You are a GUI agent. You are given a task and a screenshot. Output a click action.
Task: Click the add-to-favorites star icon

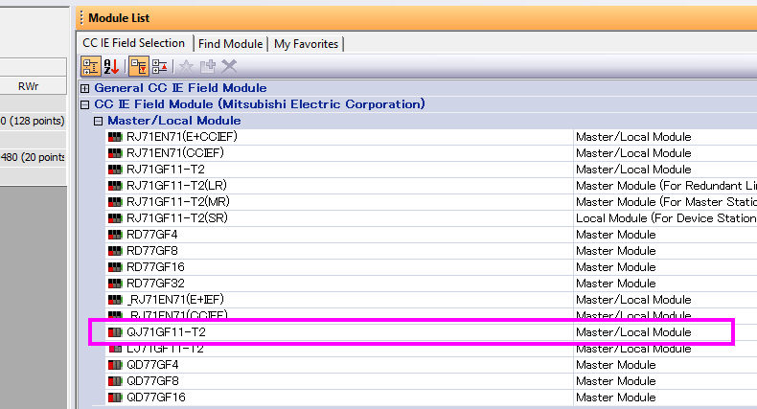click(186, 66)
